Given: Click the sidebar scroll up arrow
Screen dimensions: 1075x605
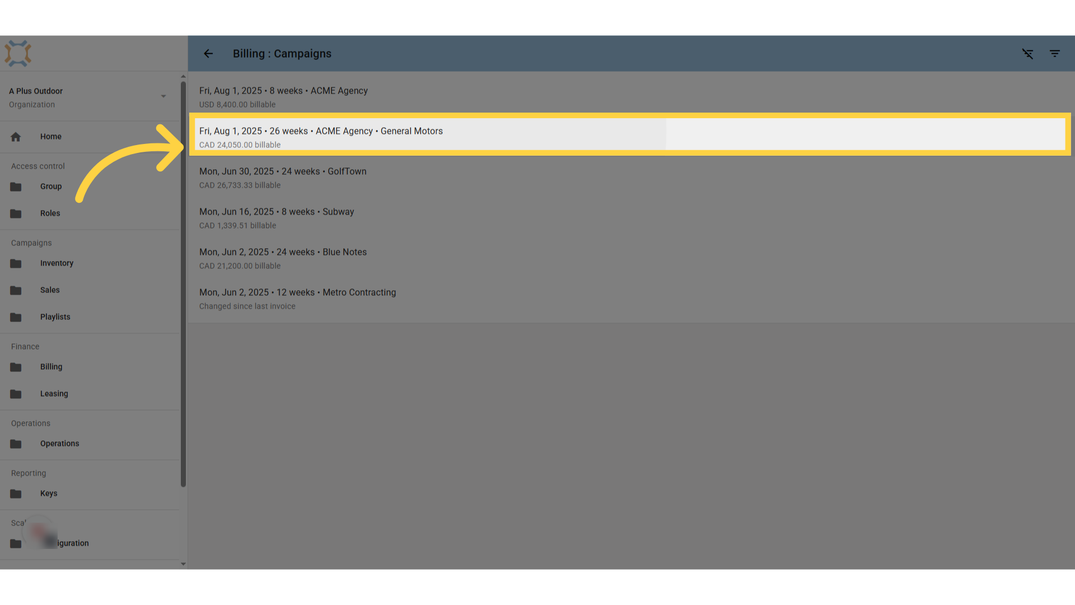Looking at the screenshot, I should (x=183, y=76).
